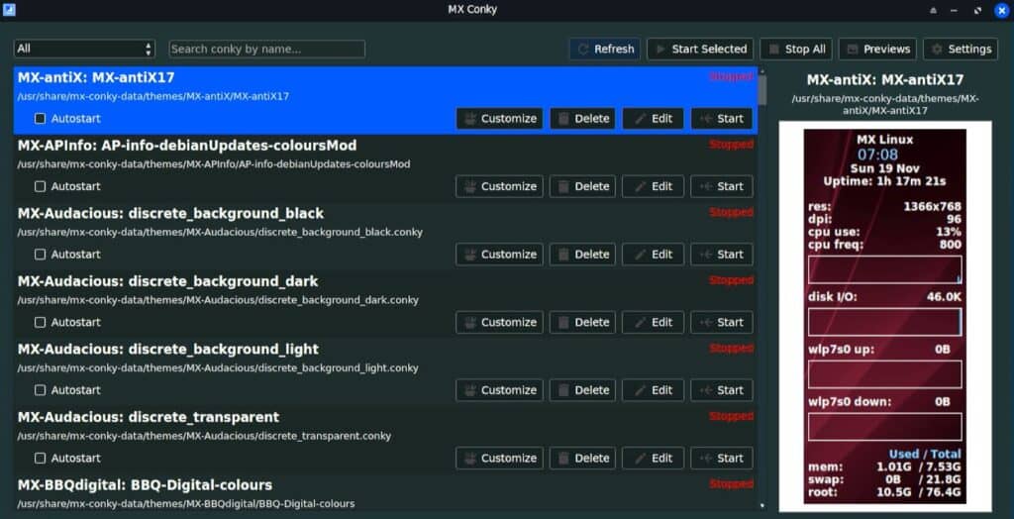Delete the MX-antiX17 conky
Image resolution: width=1014 pixels, height=519 pixels.
[x=584, y=119]
